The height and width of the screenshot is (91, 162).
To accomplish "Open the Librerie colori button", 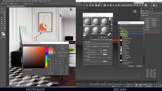I will (62, 56).
